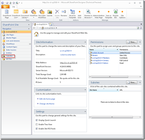Click Edit site home page link

point(47,99)
